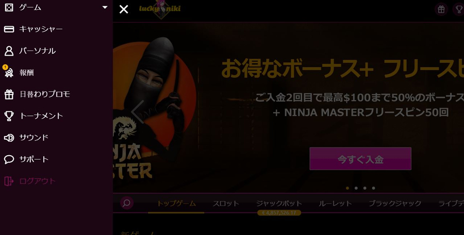Close the side menu with X
Viewport: 464px width, 235px height.
pyautogui.click(x=124, y=9)
